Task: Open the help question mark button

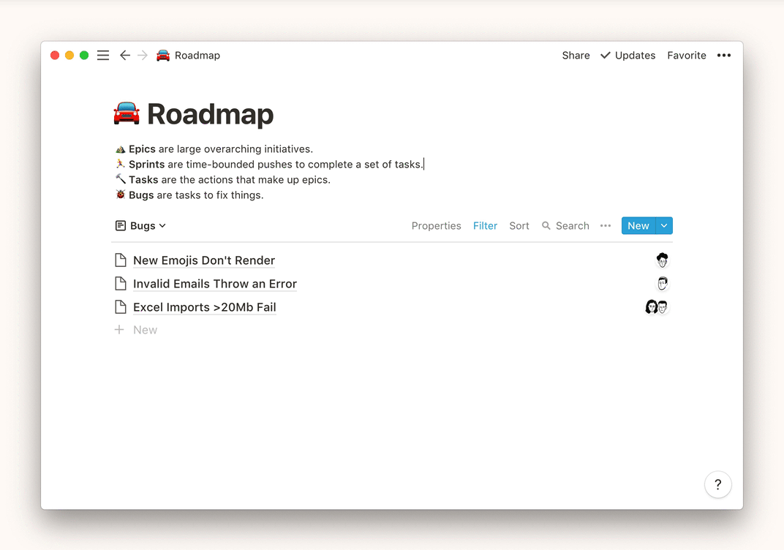Action: pyautogui.click(x=717, y=484)
